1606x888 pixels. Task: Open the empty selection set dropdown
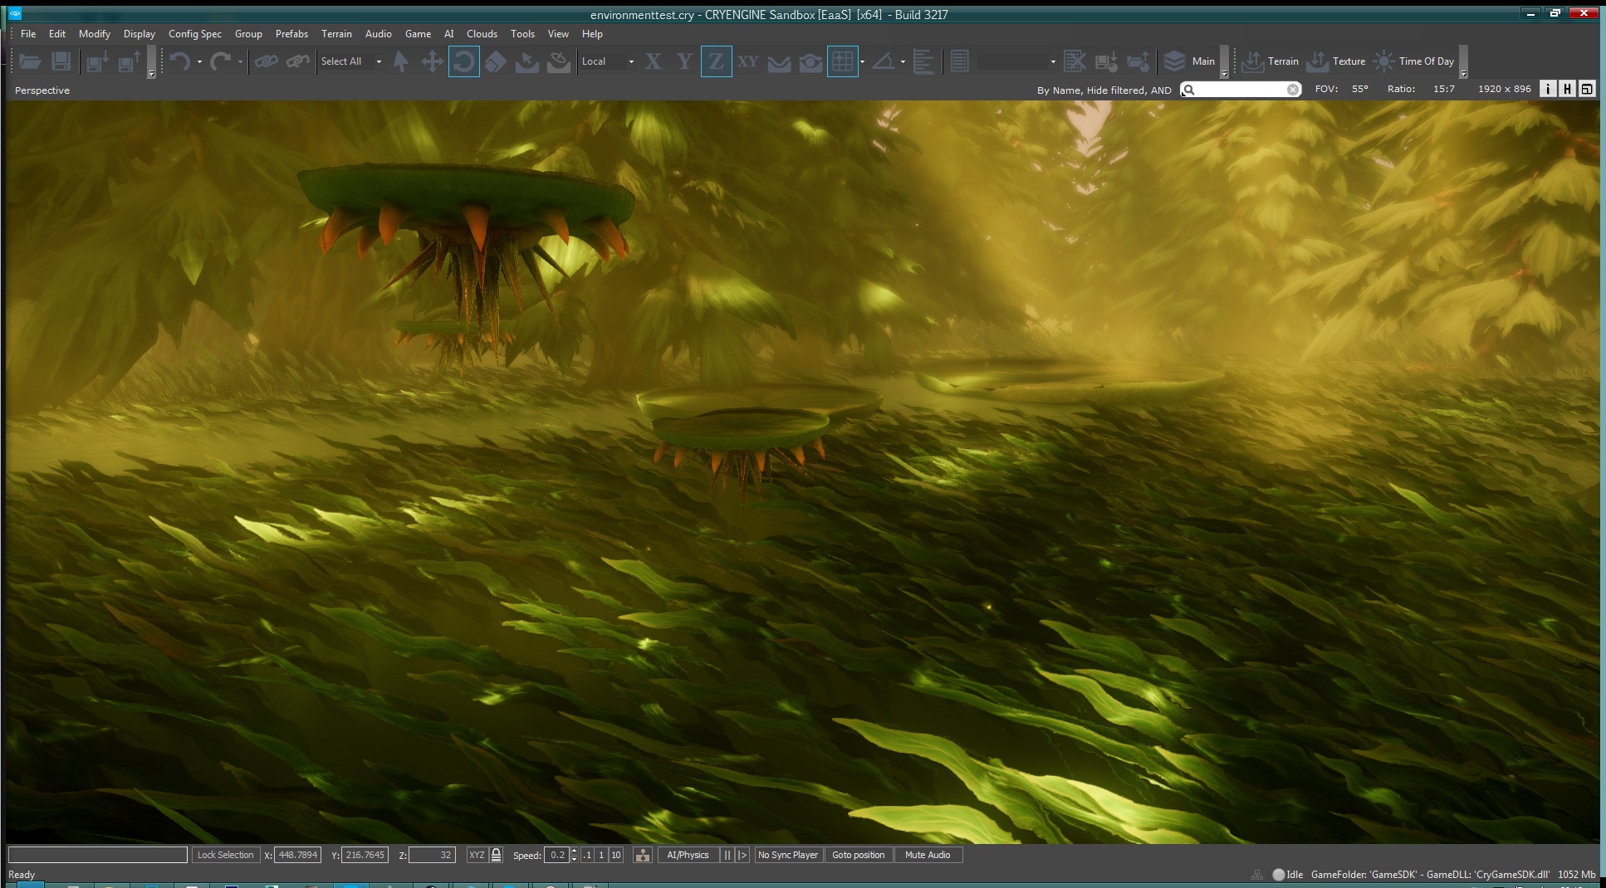[1017, 61]
